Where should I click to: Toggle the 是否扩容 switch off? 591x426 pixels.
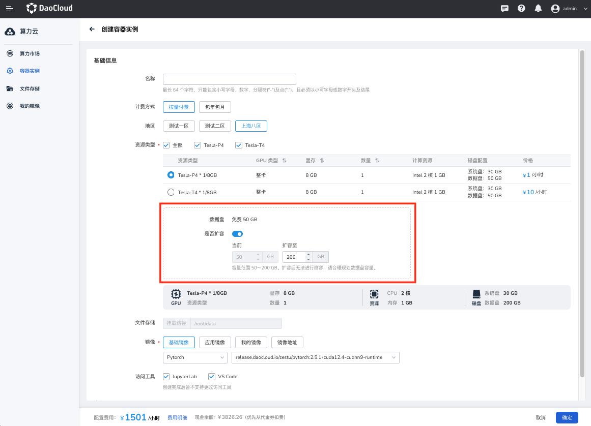[x=237, y=234]
